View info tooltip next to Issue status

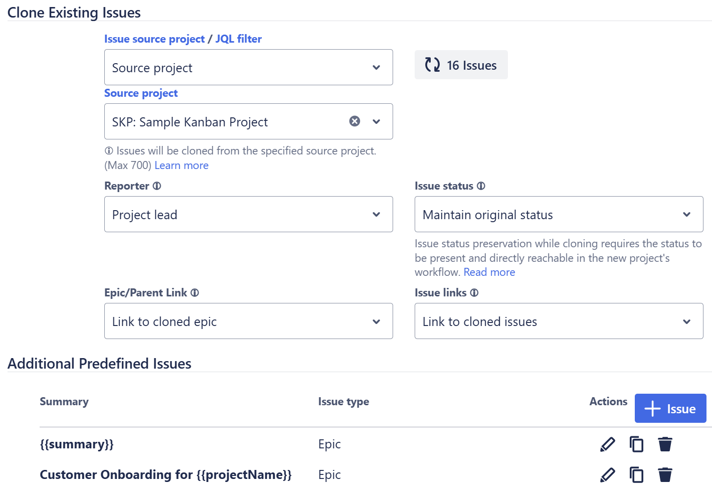(x=481, y=186)
